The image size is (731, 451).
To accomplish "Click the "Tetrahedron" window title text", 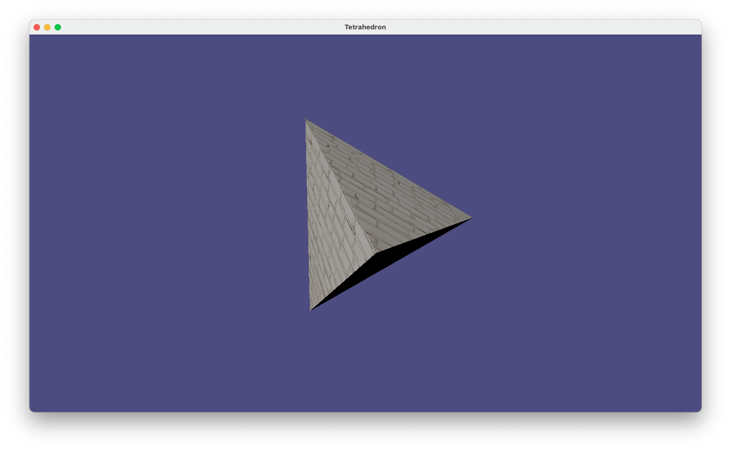I will (365, 27).
